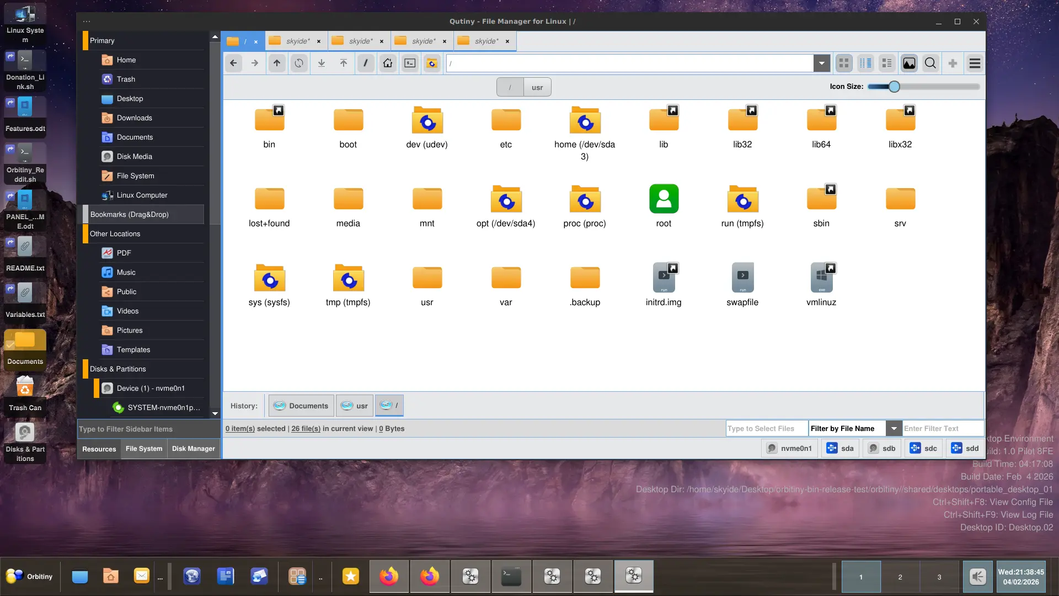The image size is (1059, 596).
Task: Click the sda drive button
Action: pyautogui.click(x=840, y=448)
